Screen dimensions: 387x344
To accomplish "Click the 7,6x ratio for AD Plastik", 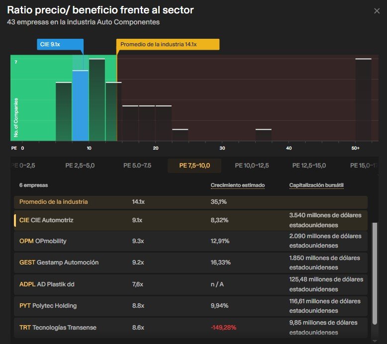I will [137, 284].
